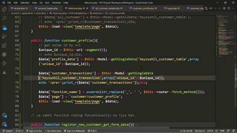Click the toggle file blame icon
The width and height of the screenshot is (237, 133).
pos(224,8)
